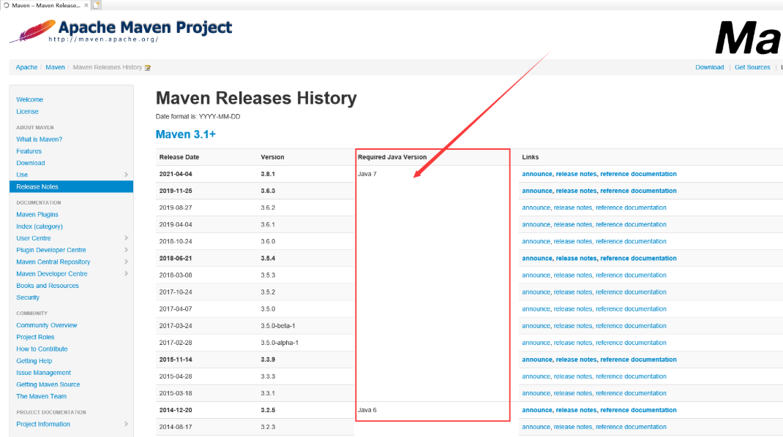The image size is (783, 437).
Task: Select the Release Notes menu item
Action: click(72, 186)
